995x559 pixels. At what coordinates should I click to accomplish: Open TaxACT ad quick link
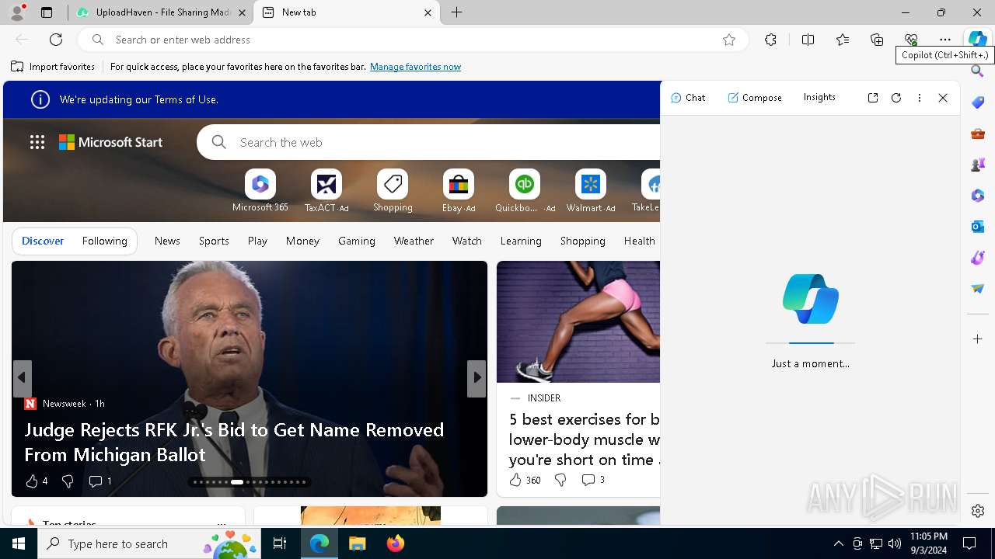(326, 191)
